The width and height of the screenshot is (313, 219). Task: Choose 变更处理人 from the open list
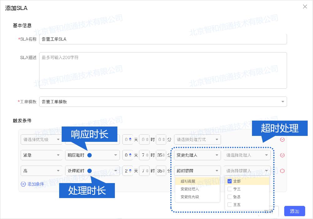click(x=190, y=189)
